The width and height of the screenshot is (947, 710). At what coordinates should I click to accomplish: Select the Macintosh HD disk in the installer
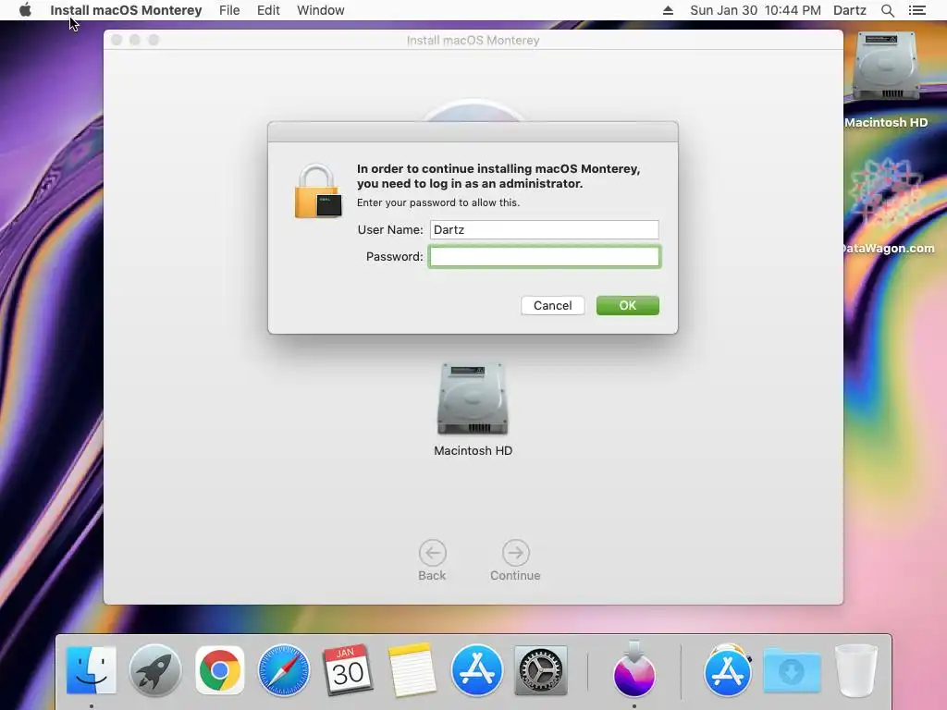pos(473,398)
